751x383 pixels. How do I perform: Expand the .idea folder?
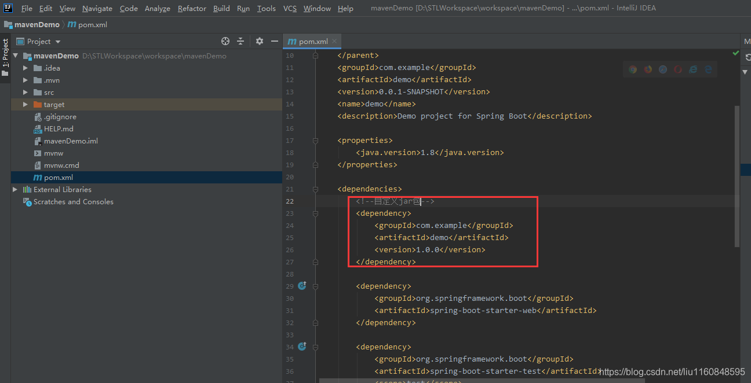click(x=25, y=68)
